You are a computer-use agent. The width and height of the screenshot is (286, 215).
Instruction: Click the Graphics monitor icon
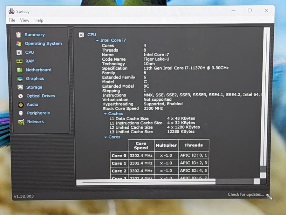tap(20, 78)
